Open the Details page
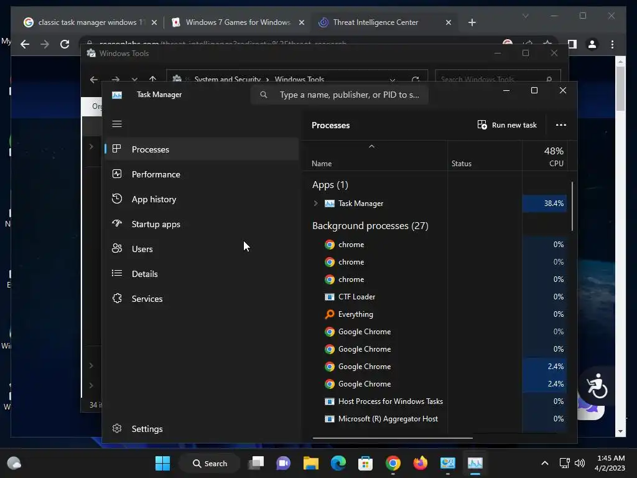 click(x=202, y=274)
